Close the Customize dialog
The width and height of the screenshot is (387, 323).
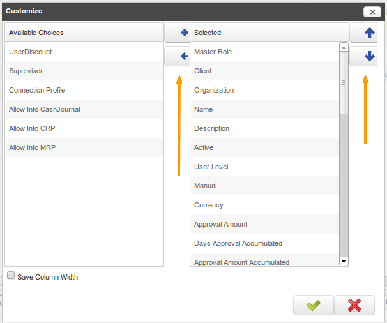point(372,11)
